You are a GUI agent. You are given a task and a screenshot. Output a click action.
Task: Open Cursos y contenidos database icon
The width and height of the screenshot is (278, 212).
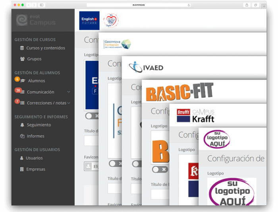[x=22, y=48]
